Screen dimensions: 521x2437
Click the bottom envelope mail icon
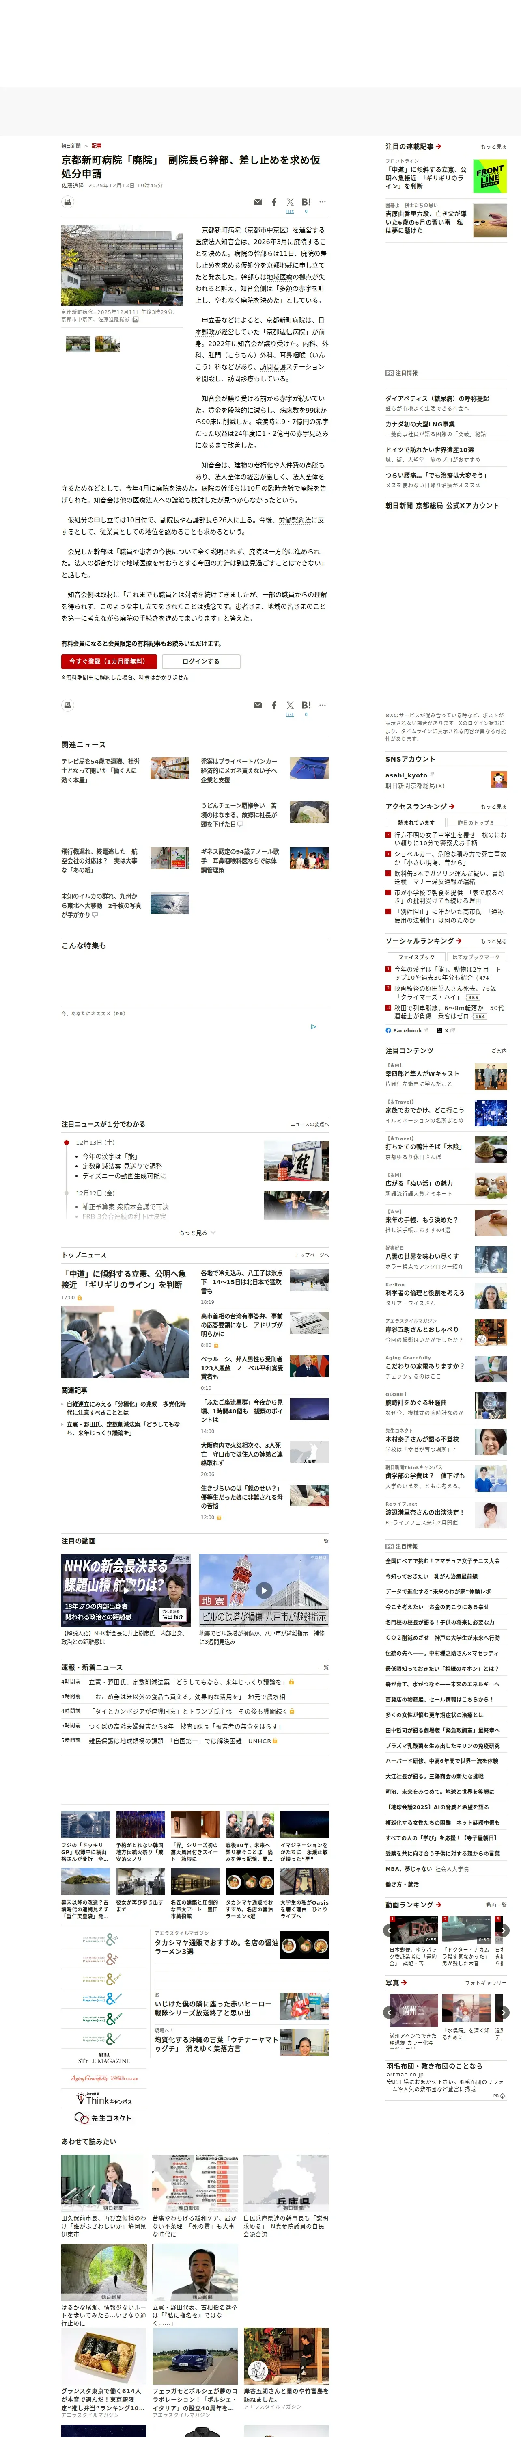(257, 705)
